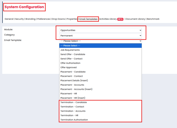This screenshot has height=128, width=177.
Task: Select Placement - Accounts (Insert) option
Action: (x=76, y=89)
